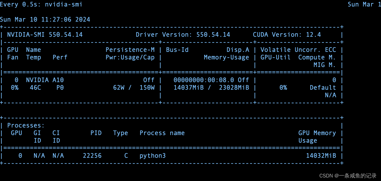Image resolution: width=381 pixels, height=181 pixels.
Task: Click the 'NVIDIA-SMI 550.54.14' version text
Action: [45, 35]
